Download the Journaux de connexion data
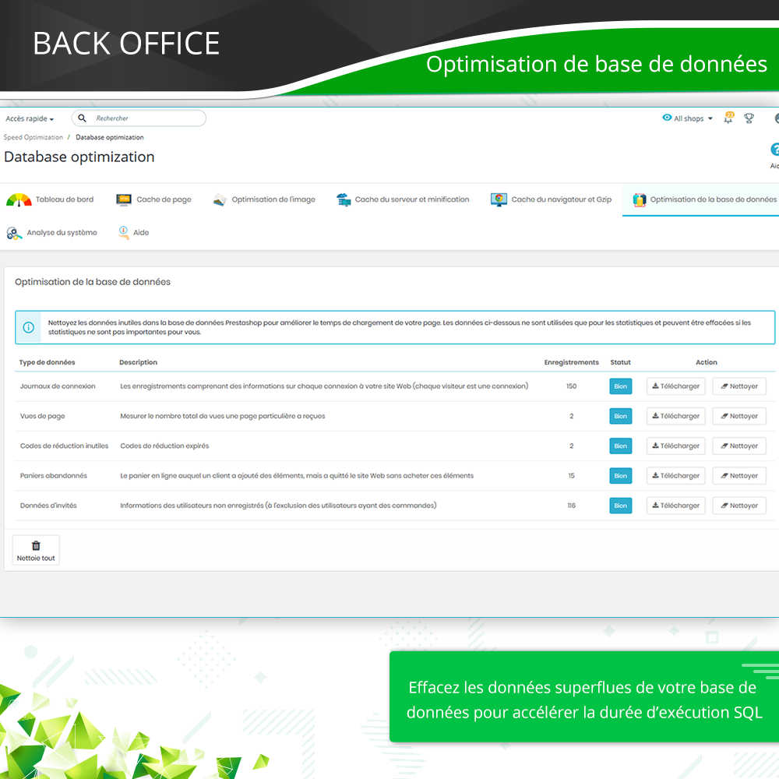The width and height of the screenshot is (779, 779). pyautogui.click(x=675, y=386)
